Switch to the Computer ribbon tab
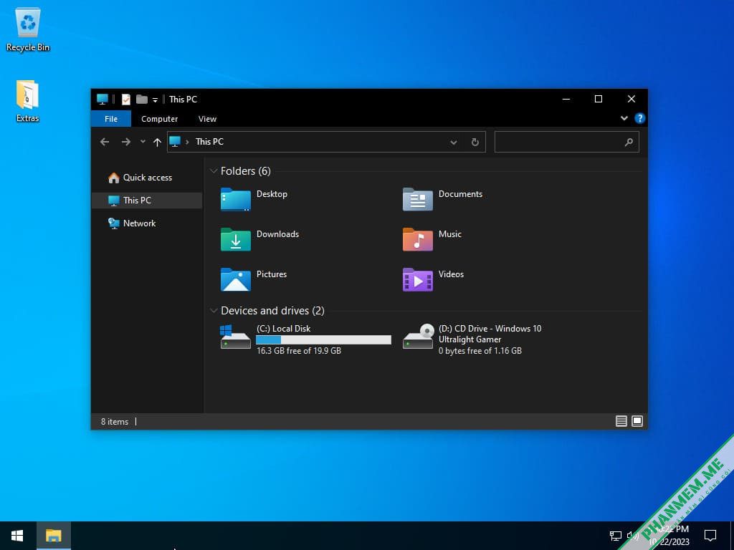The height and width of the screenshot is (550, 734). click(159, 119)
